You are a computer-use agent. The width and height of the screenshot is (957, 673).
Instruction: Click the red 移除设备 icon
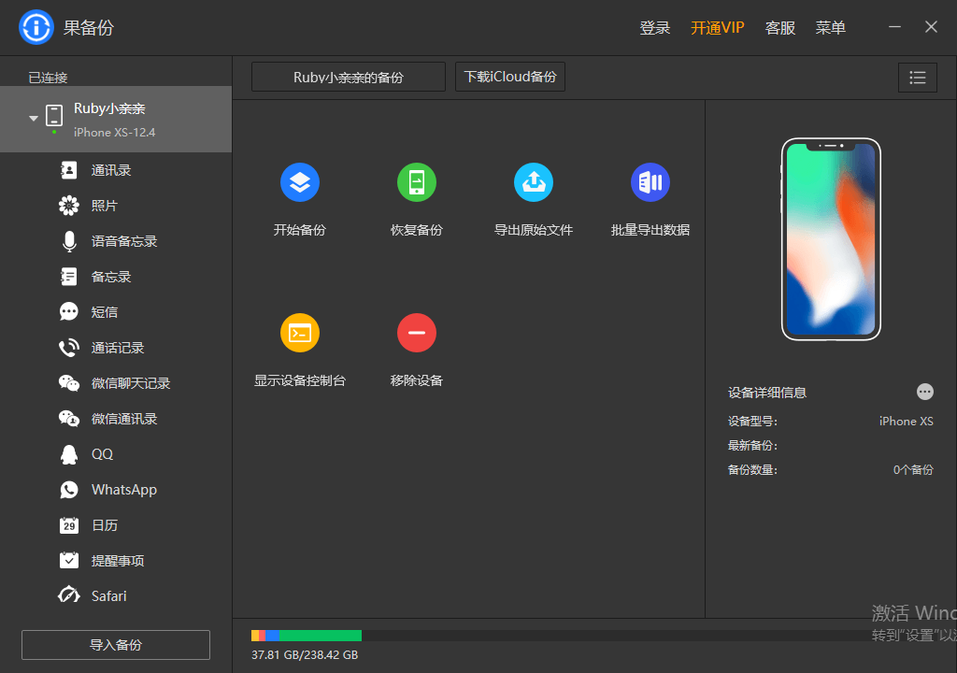pyautogui.click(x=417, y=333)
